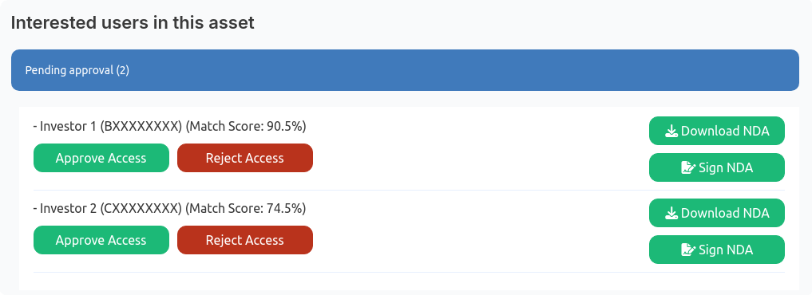
Task: Click Download NDA button for Investor 1
Action: coord(717,131)
